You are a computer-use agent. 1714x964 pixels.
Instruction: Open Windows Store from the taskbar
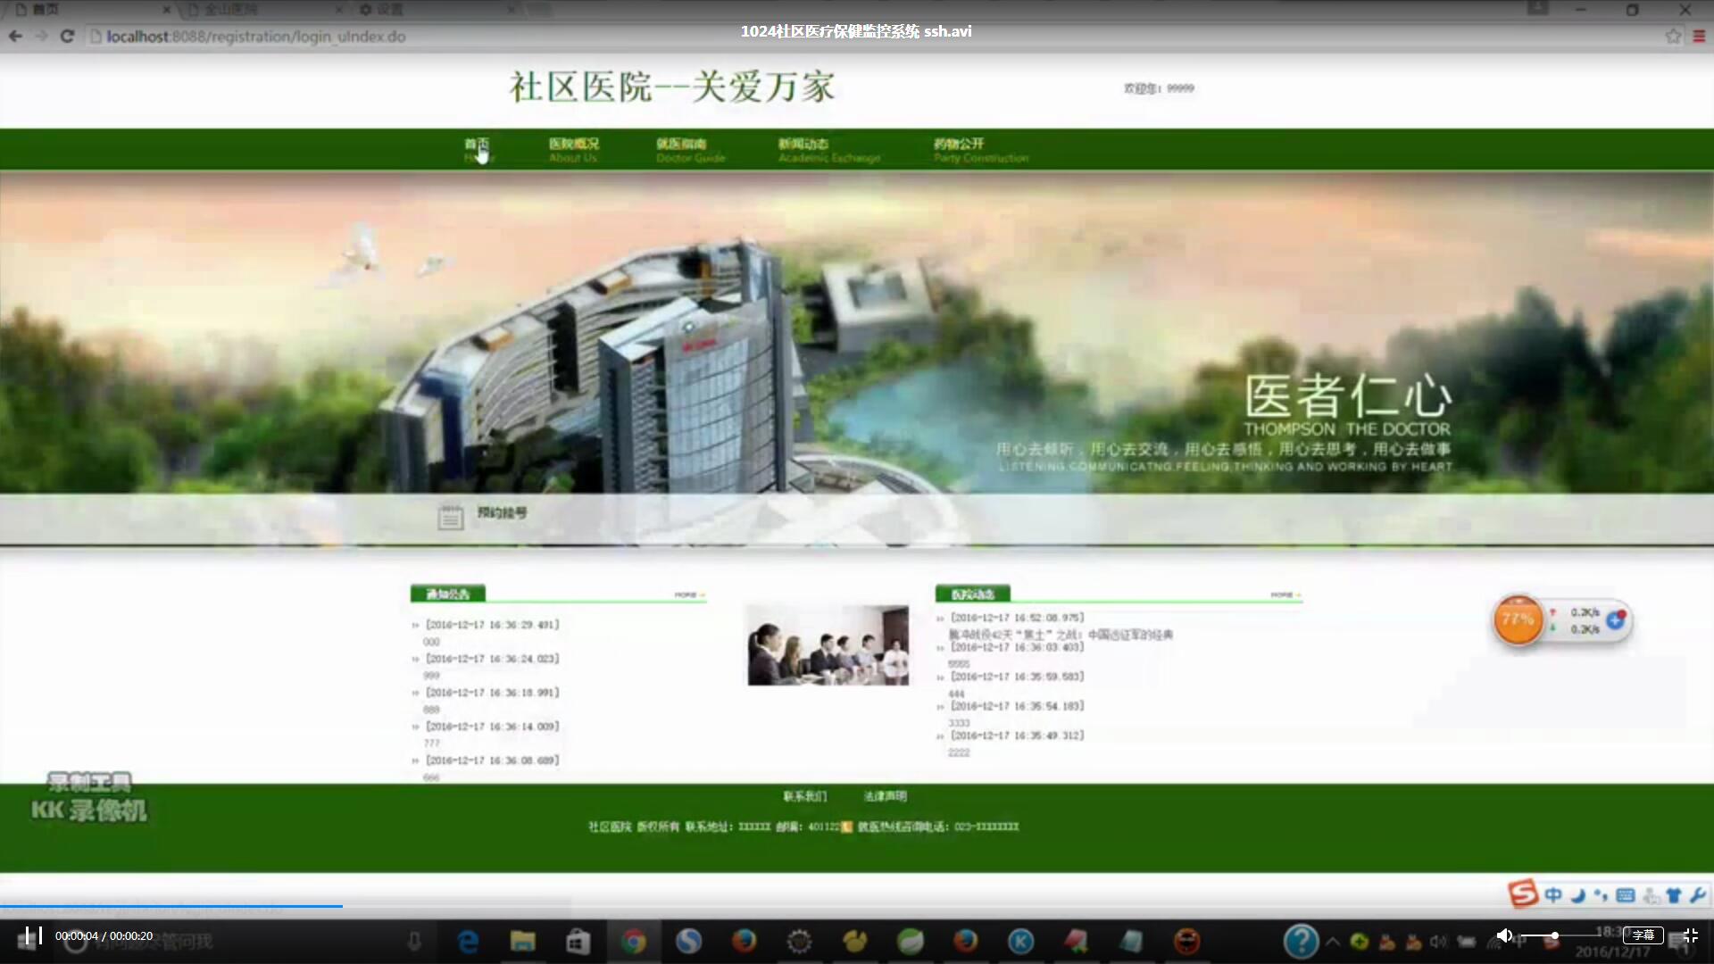[578, 942]
